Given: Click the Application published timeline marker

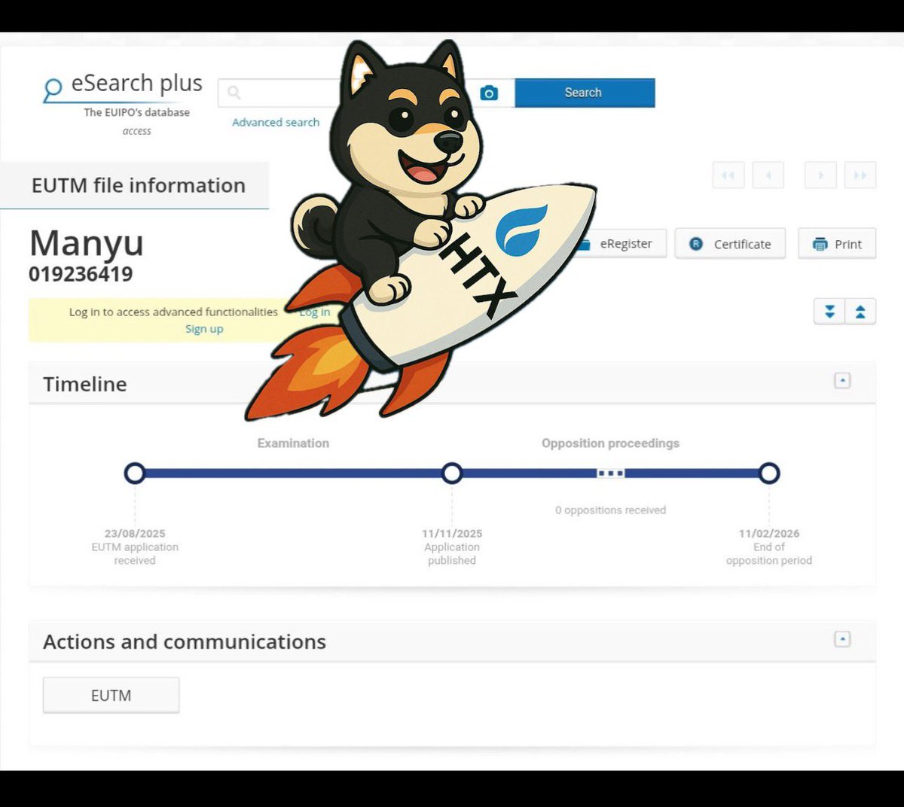Looking at the screenshot, I should 452,474.
